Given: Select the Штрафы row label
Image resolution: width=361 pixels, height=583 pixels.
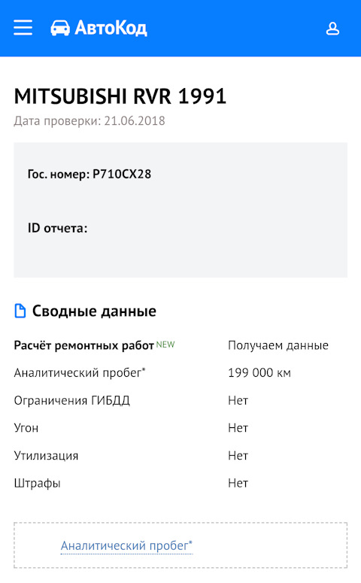Looking at the screenshot, I should pos(37,483).
